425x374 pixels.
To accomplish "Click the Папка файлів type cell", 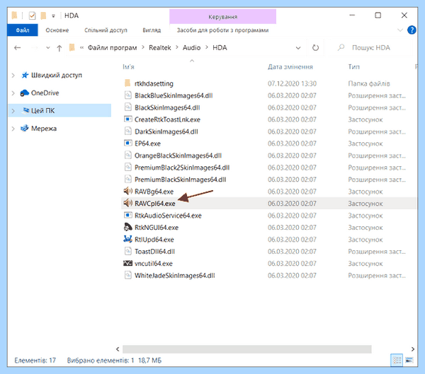I will point(369,83).
